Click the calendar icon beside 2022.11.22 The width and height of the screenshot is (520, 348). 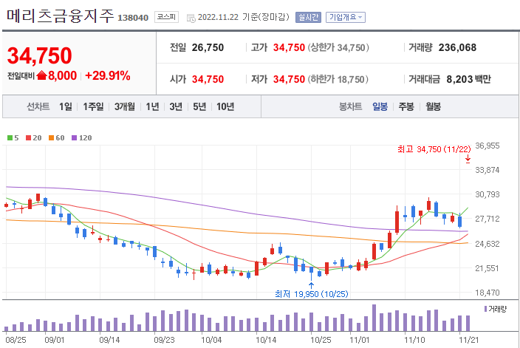[x=191, y=18]
